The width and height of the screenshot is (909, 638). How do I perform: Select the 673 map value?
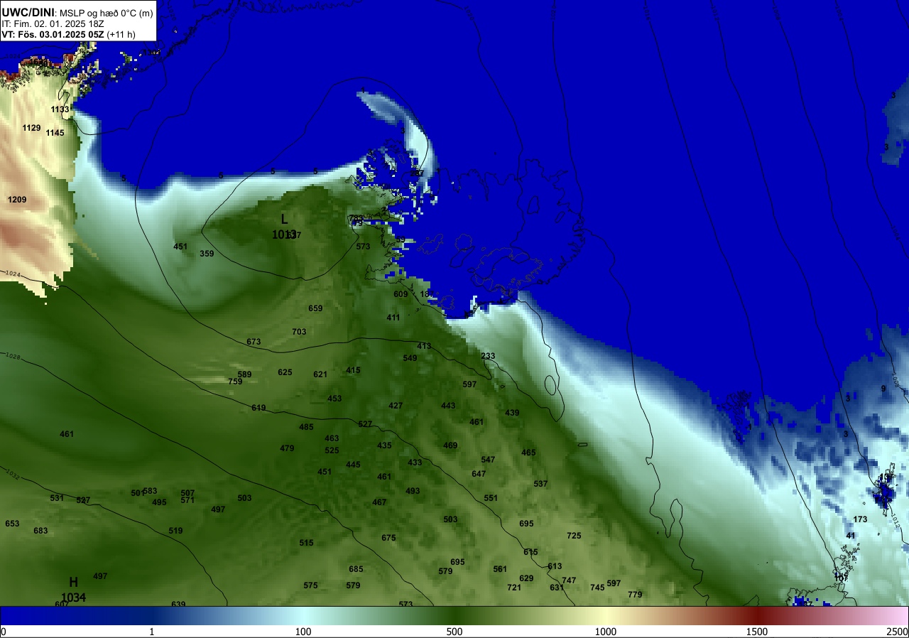[254, 342]
